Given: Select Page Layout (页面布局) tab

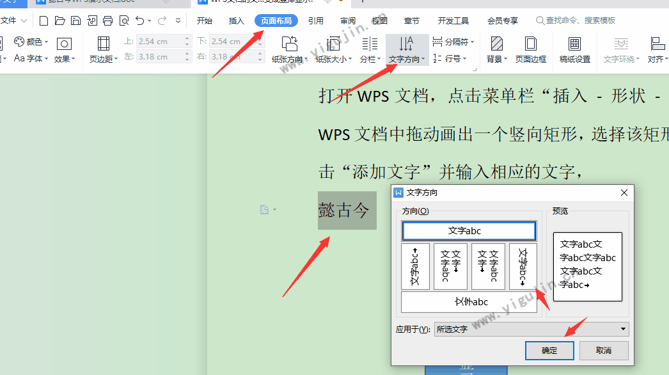Looking at the screenshot, I should [x=276, y=20].
